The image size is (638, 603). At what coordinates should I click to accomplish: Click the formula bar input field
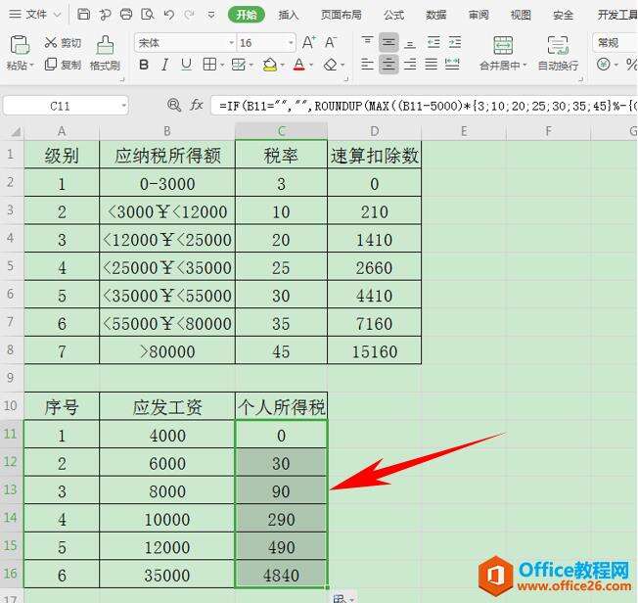(425, 107)
